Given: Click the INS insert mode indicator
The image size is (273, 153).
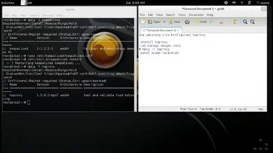Looking at the screenshot, I should pos(260,109).
